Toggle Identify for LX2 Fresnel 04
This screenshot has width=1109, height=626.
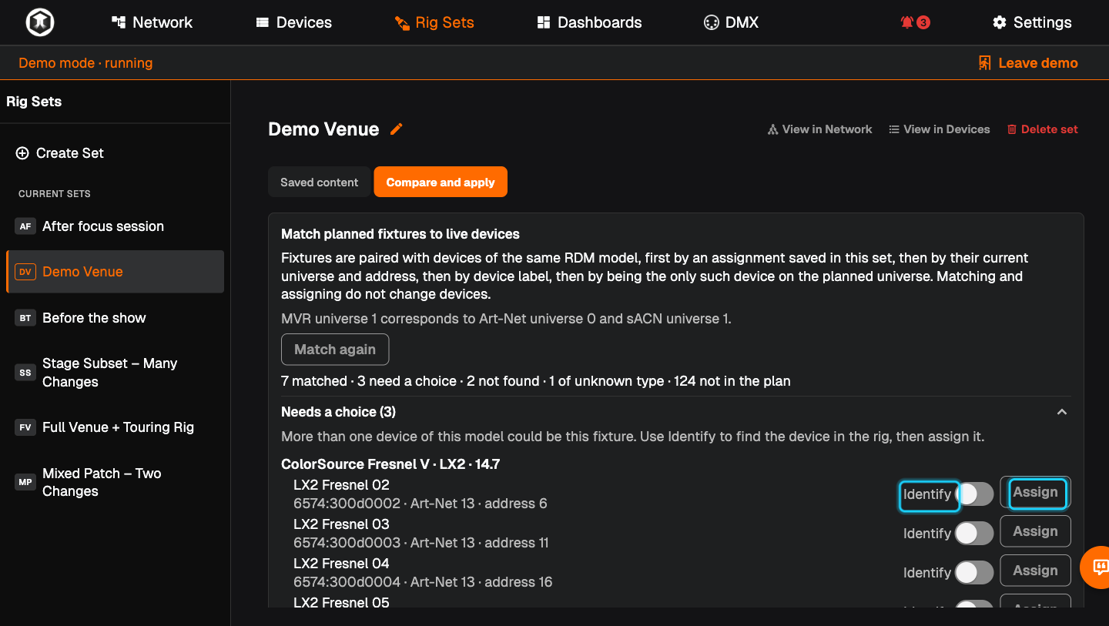[974, 572]
